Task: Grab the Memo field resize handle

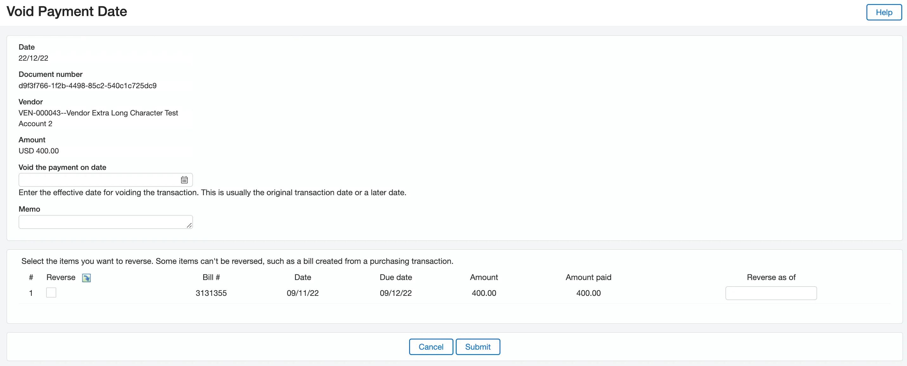Action: (x=189, y=225)
